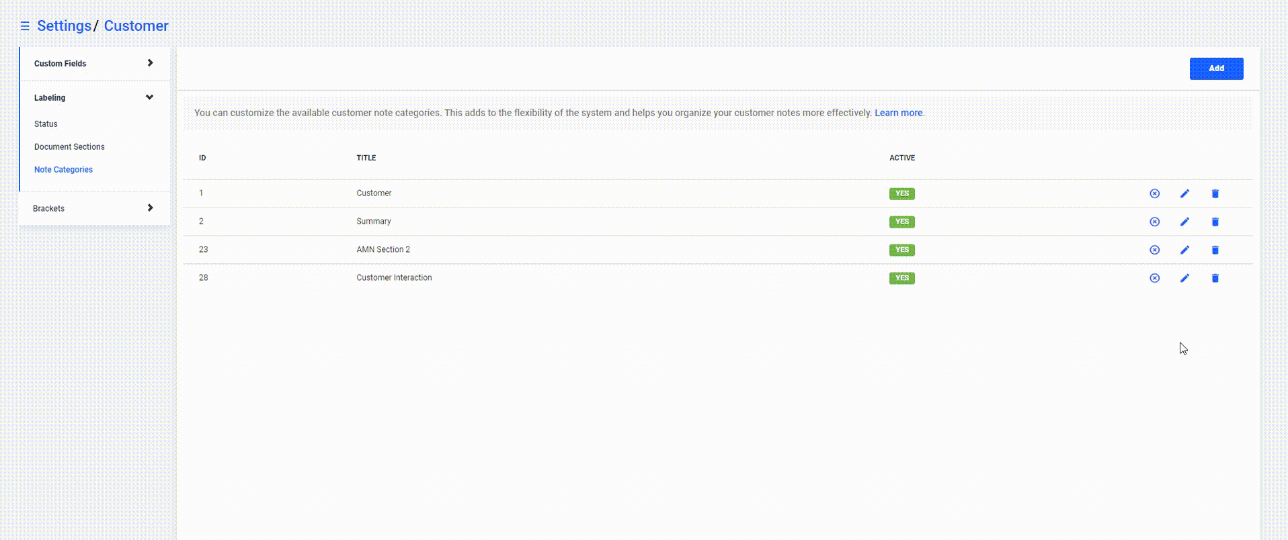Edit the Customer Interaction row
This screenshot has width=1288, height=540.
point(1184,278)
